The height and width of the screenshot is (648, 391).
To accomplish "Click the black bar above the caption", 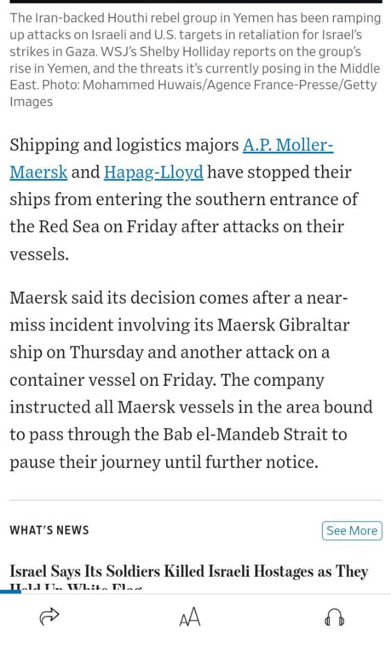I will point(195,2).
